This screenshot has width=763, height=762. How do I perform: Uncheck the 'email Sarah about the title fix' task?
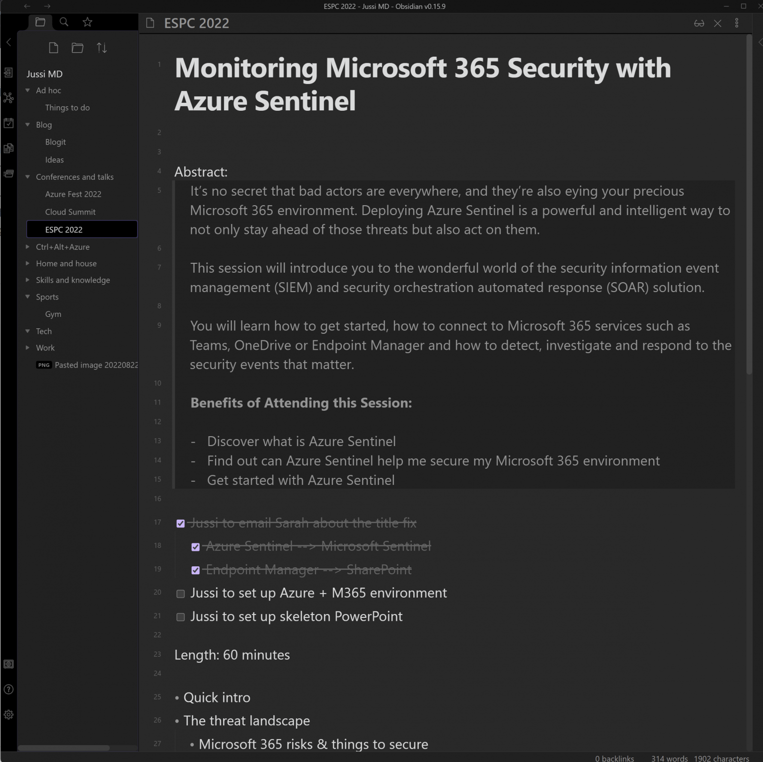click(181, 524)
